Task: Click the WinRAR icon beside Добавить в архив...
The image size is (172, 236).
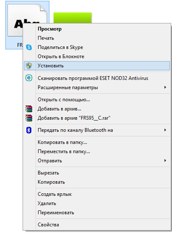Action: click(29, 109)
